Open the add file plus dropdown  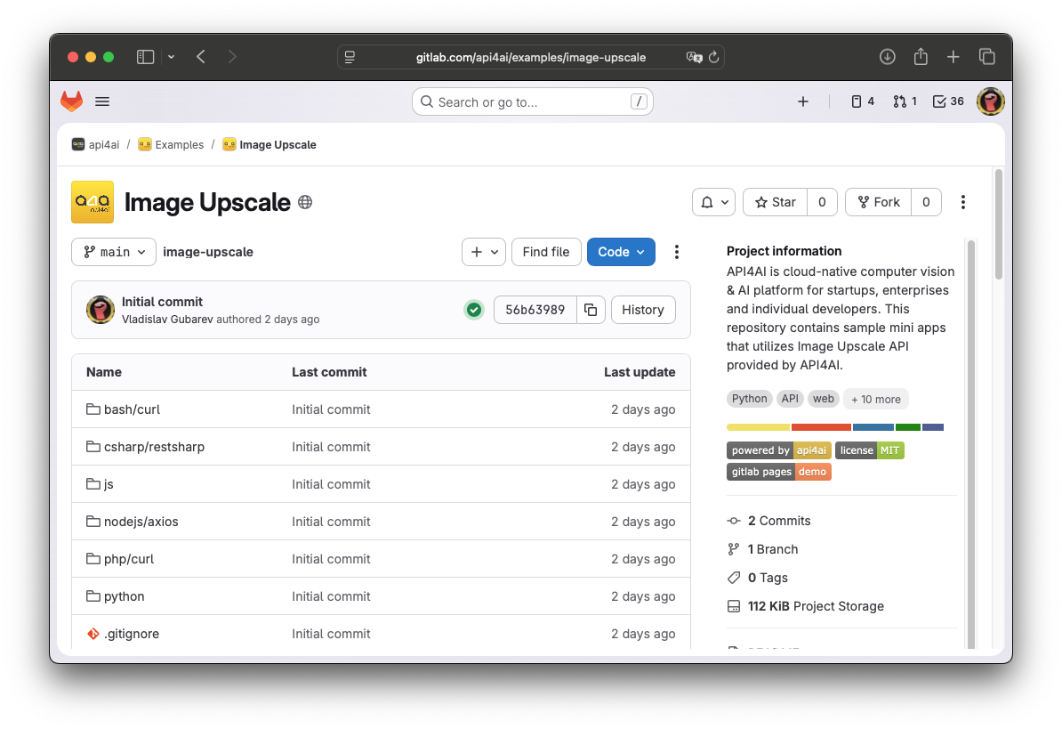[484, 252]
